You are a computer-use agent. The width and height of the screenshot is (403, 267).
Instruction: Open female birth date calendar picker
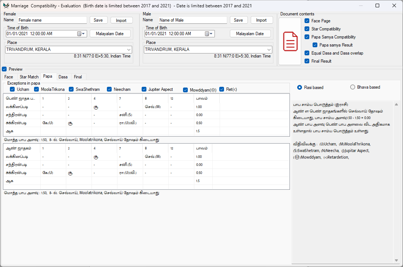click(x=81, y=34)
